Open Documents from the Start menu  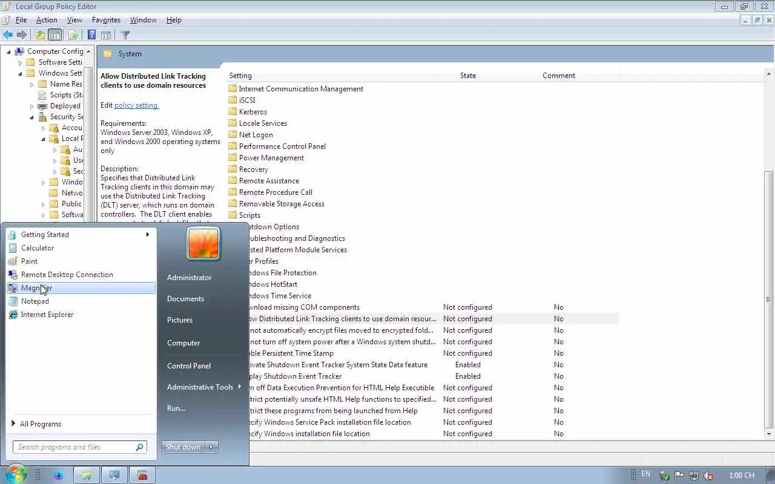(185, 299)
